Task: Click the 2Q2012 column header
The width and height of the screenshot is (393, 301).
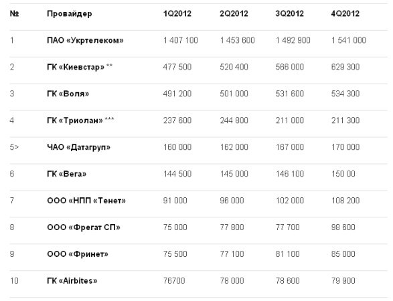Action: coord(234,13)
